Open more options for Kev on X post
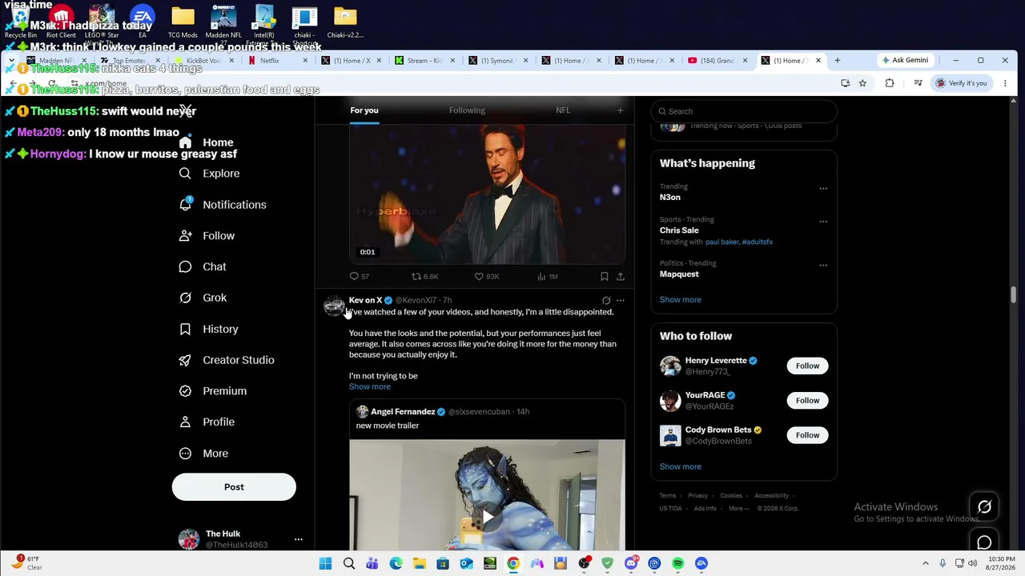Screen dimensions: 1025x576 click(x=621, y=301)
